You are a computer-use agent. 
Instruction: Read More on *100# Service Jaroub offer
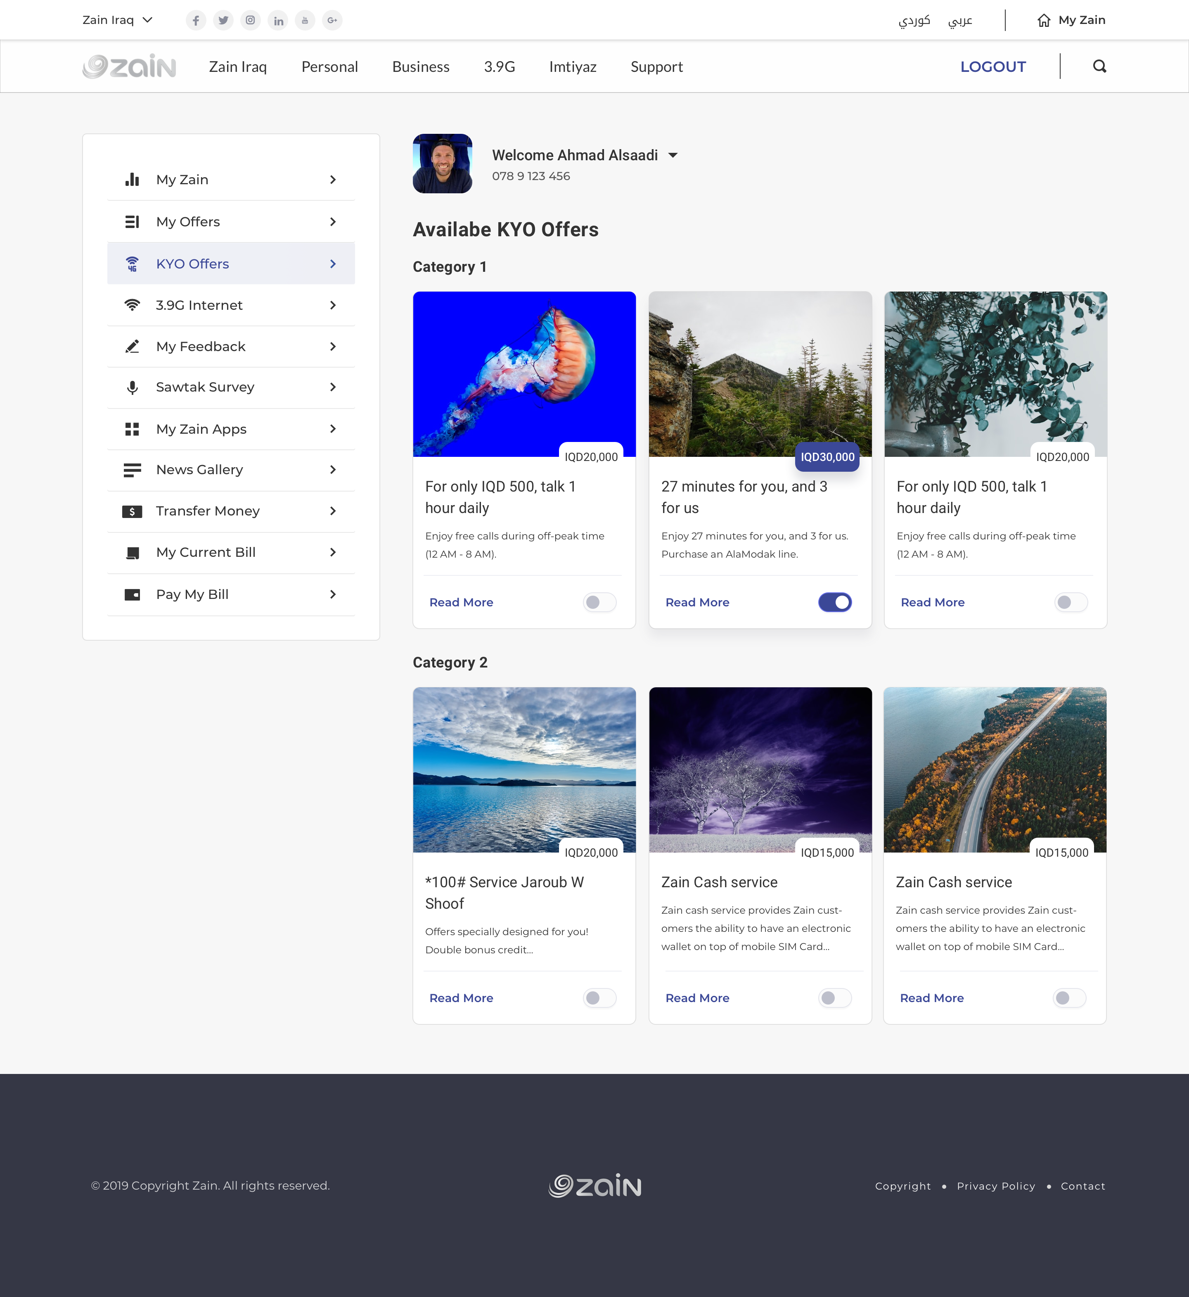coord(461,998)
